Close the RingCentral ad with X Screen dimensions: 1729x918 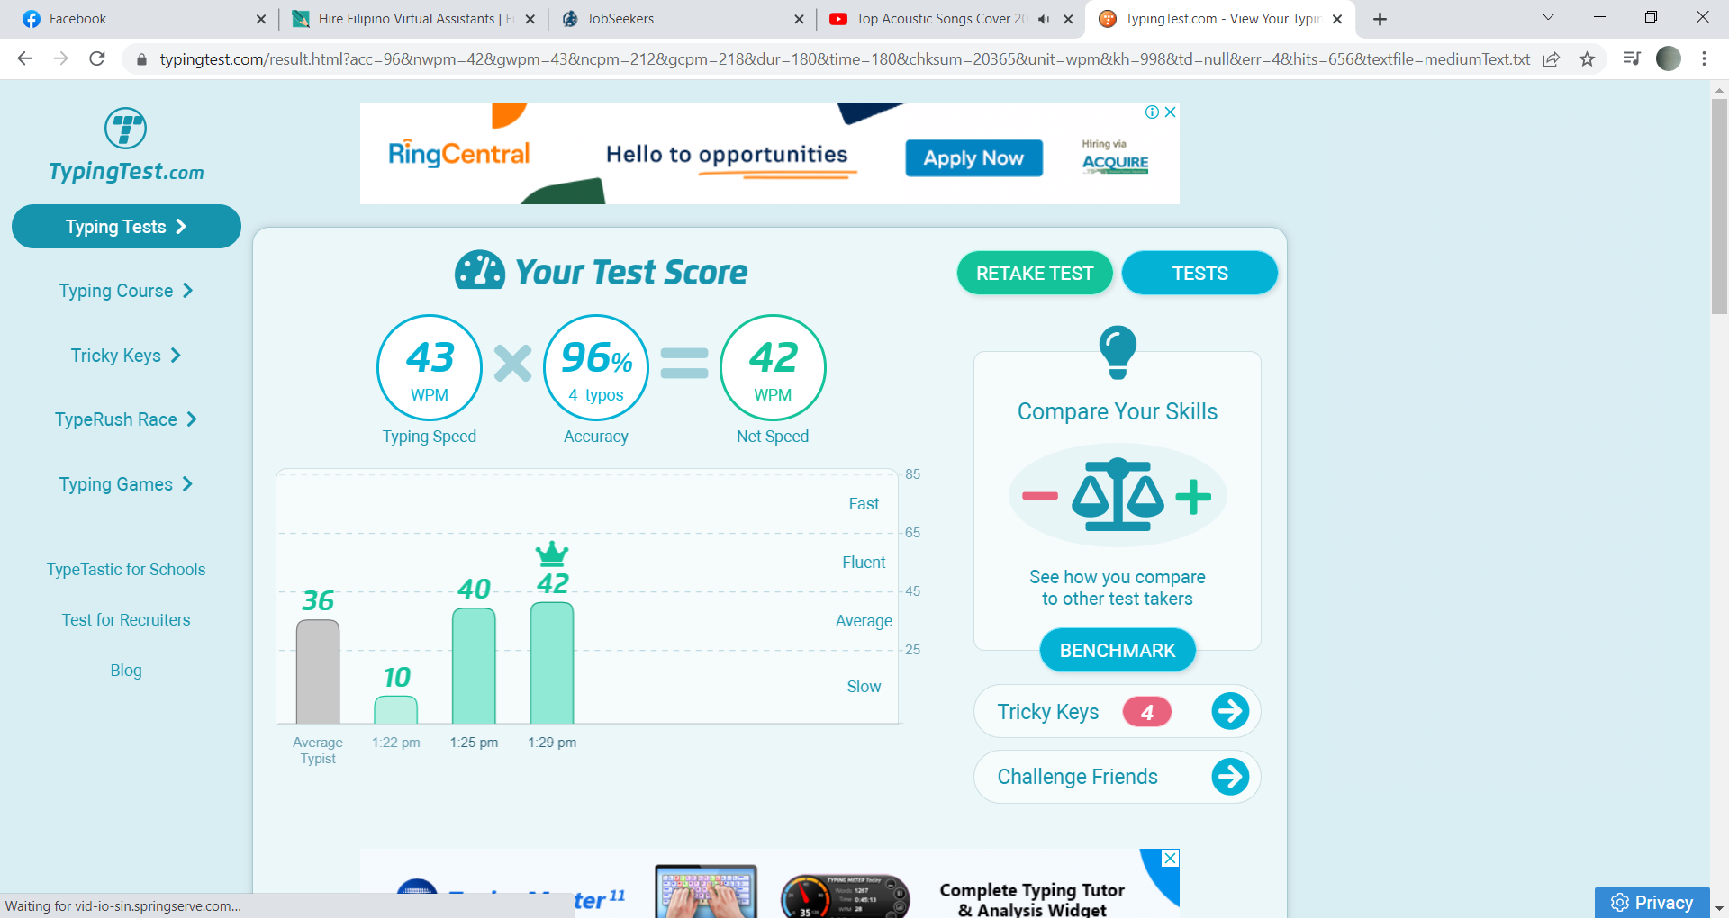[x=1170, y=112]
